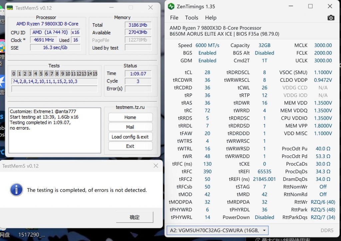Click test number 0 box in Tests
Image resolution: width=341 pixels, height=241 pixels.
tap(14, 74)
